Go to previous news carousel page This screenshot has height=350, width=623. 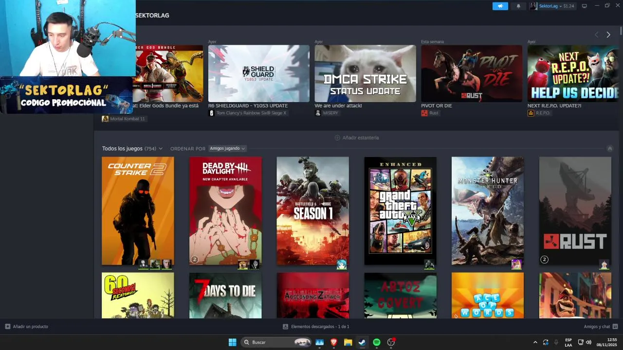tap(597, 35)
